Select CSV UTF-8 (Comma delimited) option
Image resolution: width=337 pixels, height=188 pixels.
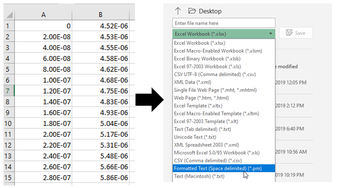(224, 74)
